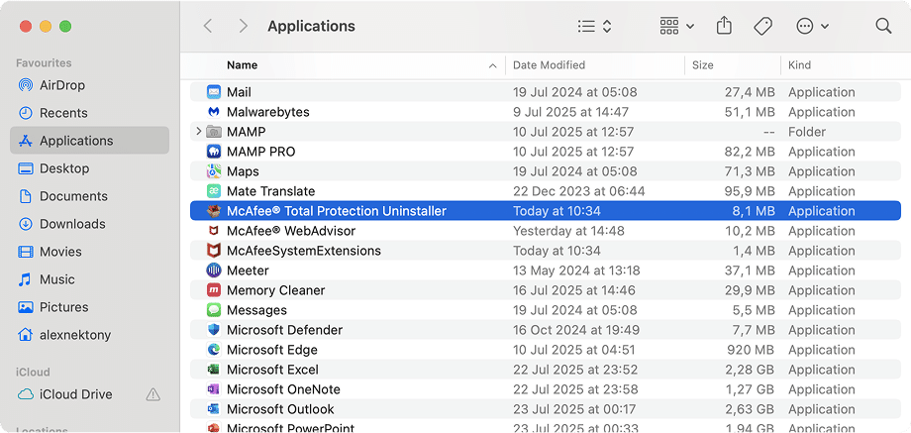Open the list view switcher dropdown
911x433 pixels.
pyautogui.click(x=594, y=26)
